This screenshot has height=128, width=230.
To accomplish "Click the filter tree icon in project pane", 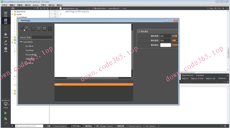I will 38,8.
